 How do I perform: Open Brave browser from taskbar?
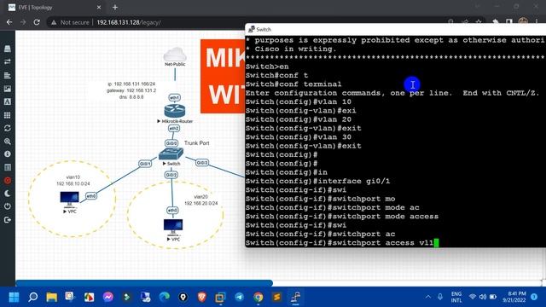pyautogui.click(x=202, y=297)
